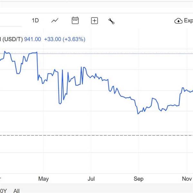Image resolution: width=193 pixels, height=193 pixels.
Task: Click the (USD/T) unit label
Action: 13,39
